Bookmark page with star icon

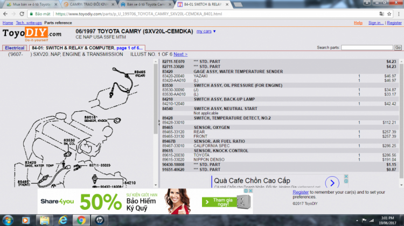tap(389, 14)
